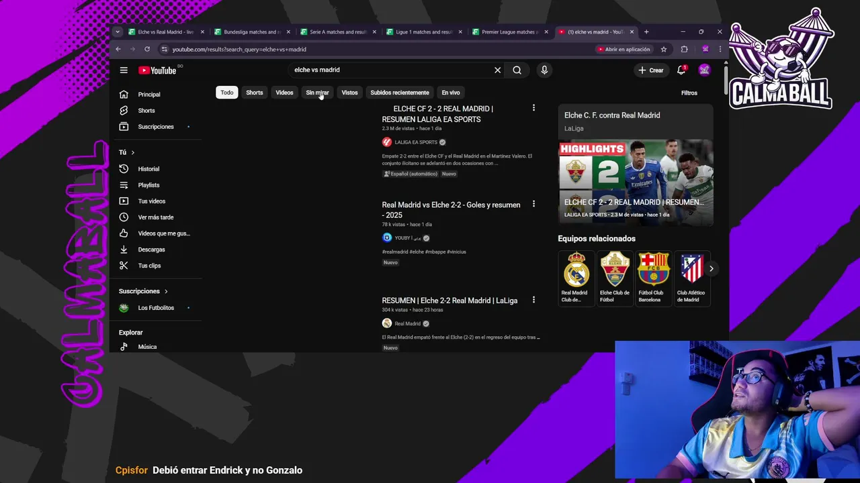Open the HIGHLIGHTS thumbnail in side panel
Image resolution: width=860 pixels, height=483 pixels.
tap(636, 182)
